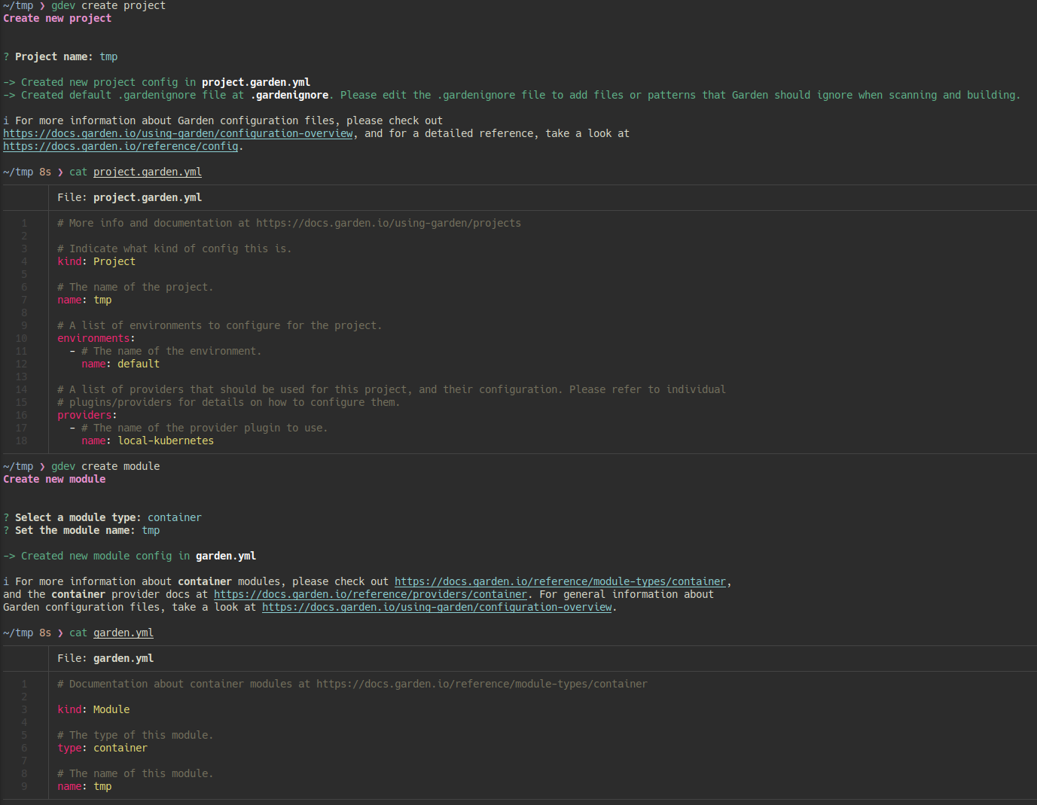Click 'File: project.garden.yml' header
This screenshot has width=1037, height=805.
[x=130, y=197]
